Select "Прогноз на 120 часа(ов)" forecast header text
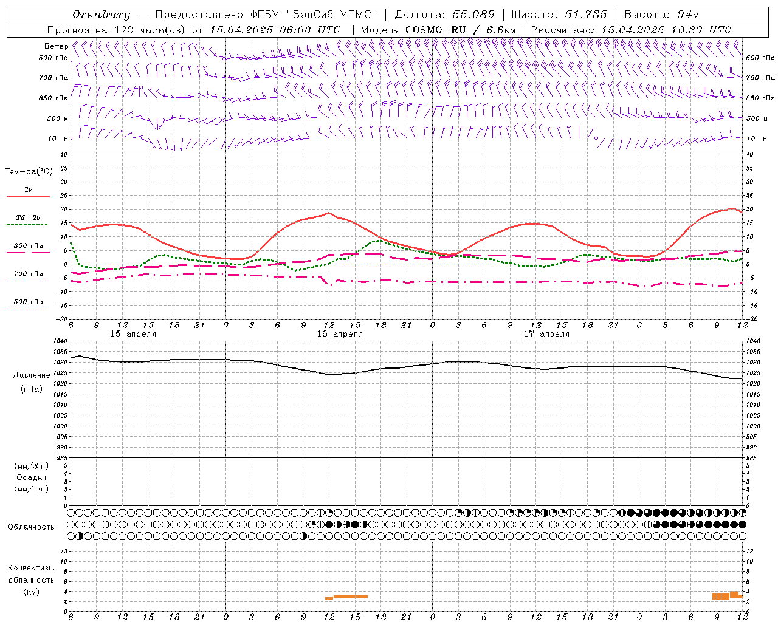 click(x=117, y=30)
